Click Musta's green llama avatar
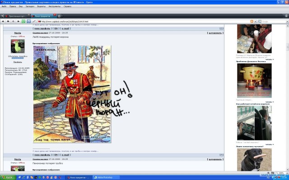This screenshot has width=289, height=180. coord(18,46)
